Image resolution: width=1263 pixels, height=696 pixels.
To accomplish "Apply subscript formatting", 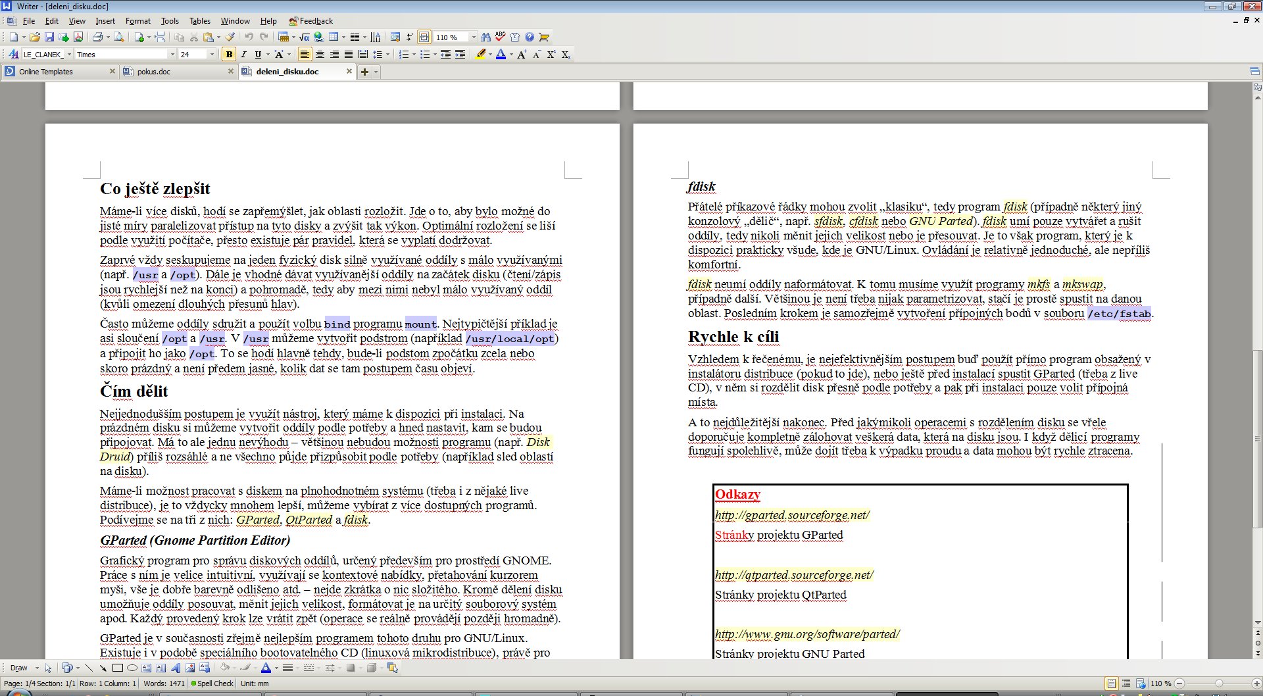I will pos(566,55).
